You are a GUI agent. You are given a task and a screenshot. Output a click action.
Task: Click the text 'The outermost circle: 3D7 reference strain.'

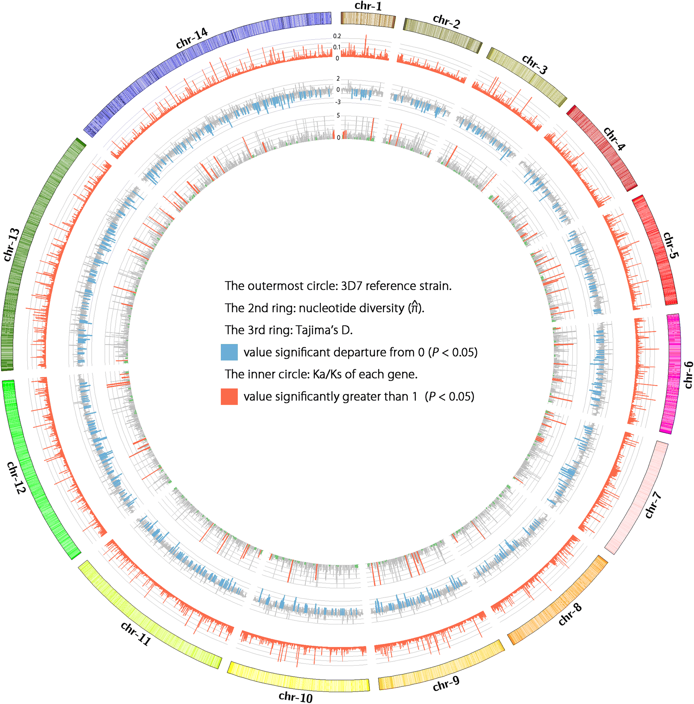point(338,286)
